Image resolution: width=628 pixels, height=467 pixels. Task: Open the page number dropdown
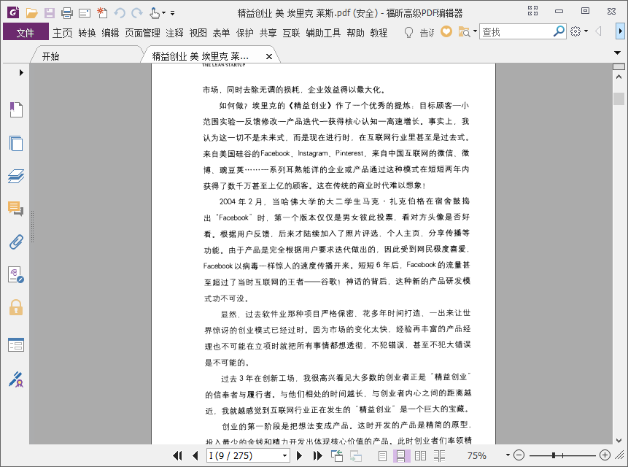284,455
